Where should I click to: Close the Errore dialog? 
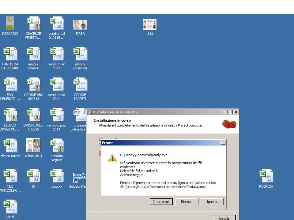coord(223,143)
